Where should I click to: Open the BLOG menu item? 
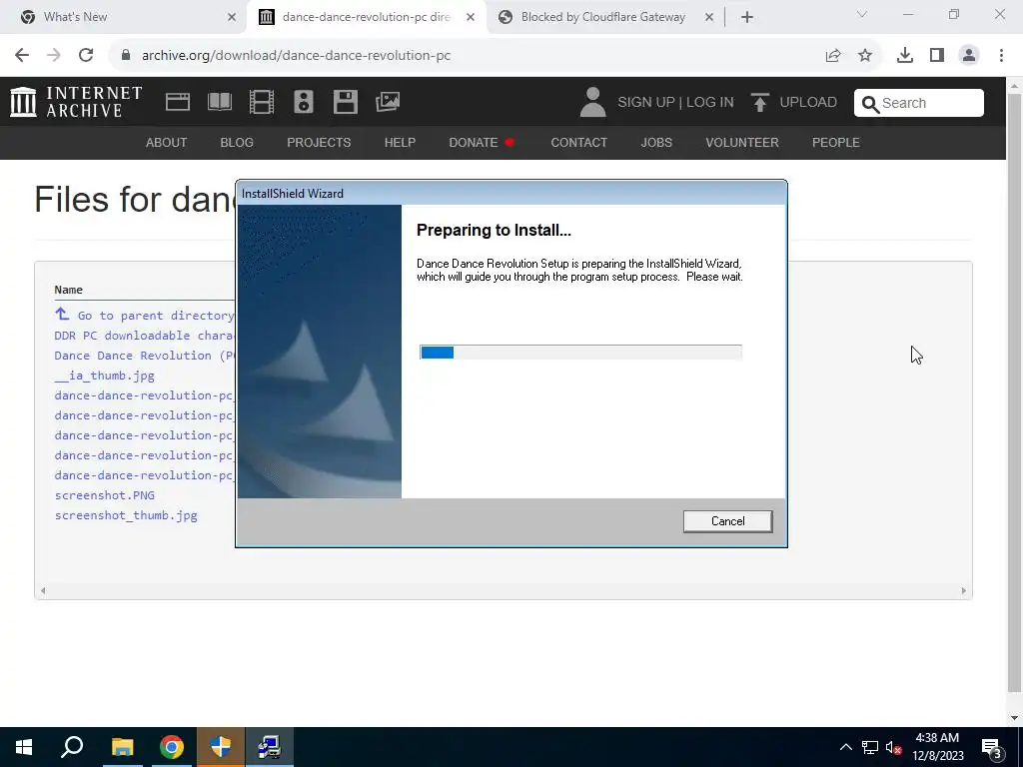tap(237, 142)
